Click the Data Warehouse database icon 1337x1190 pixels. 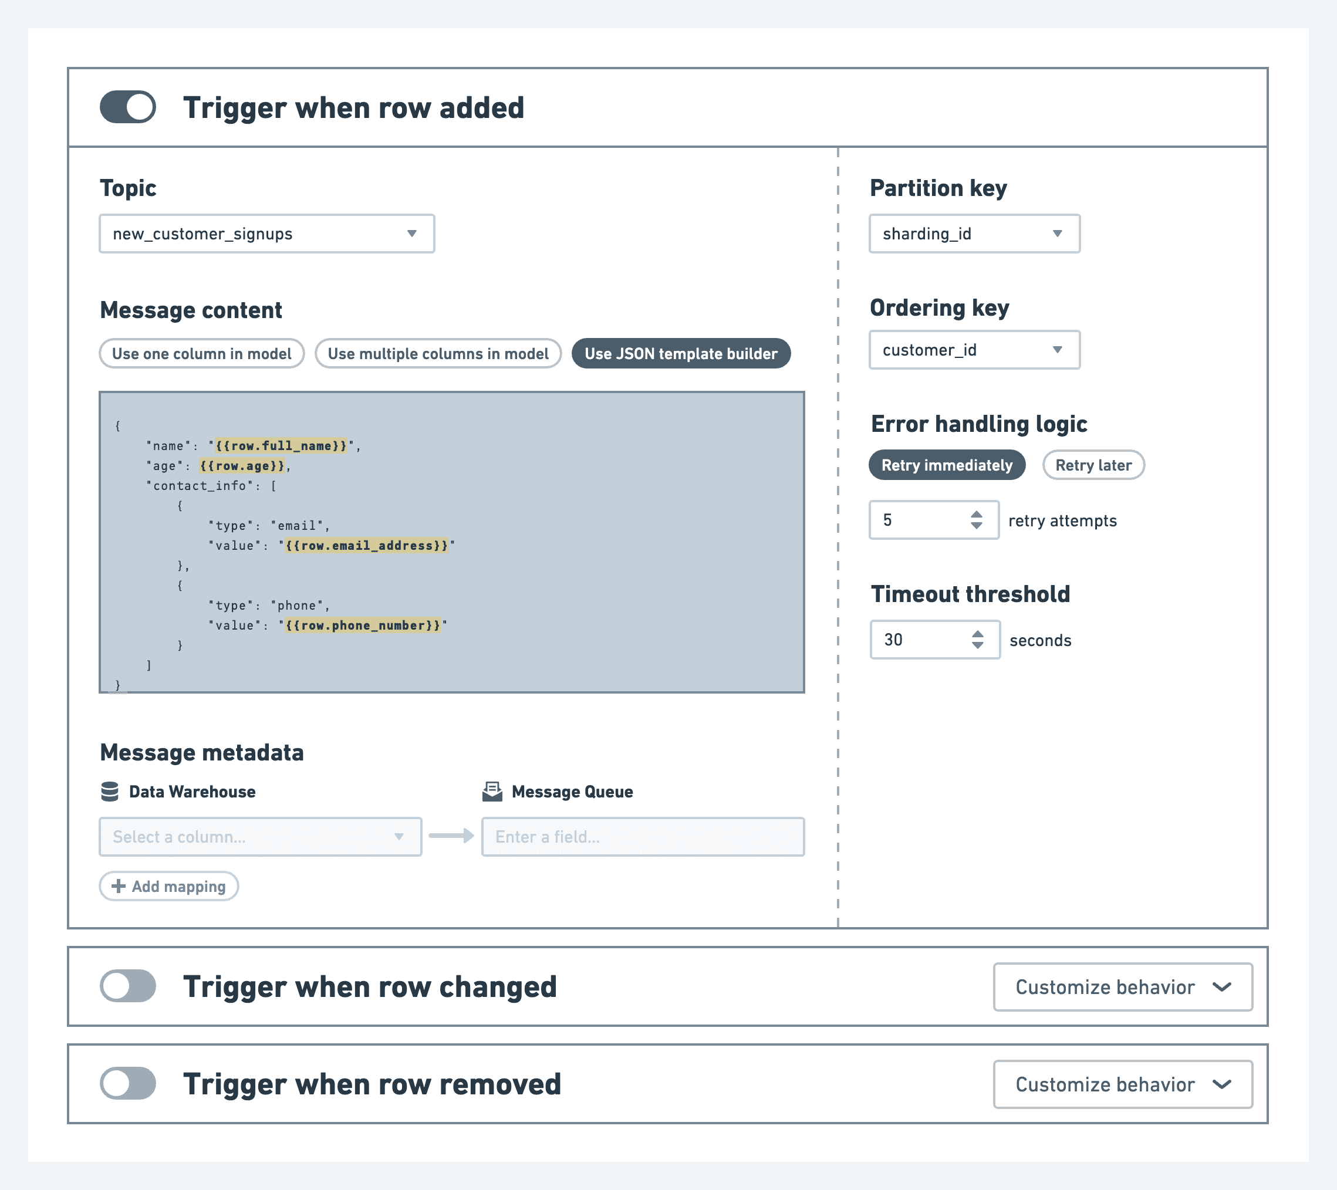[x=111, y=792]
